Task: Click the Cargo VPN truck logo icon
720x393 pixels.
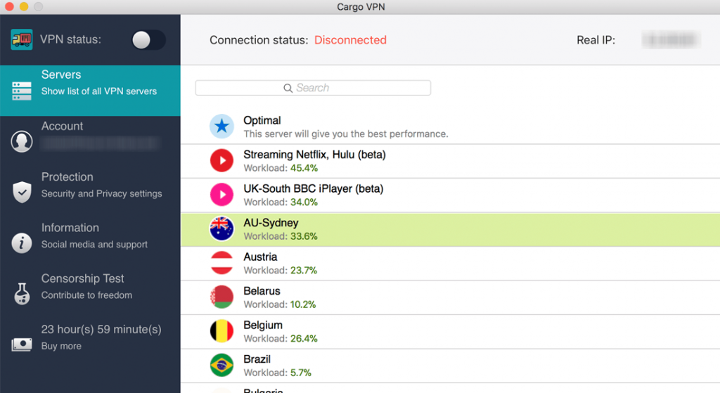Action: click(22, 39)
